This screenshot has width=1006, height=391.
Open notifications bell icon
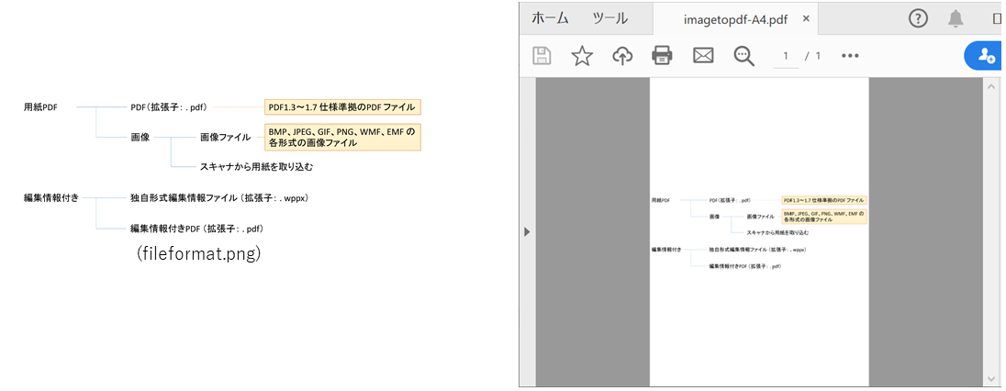(956, 18)
